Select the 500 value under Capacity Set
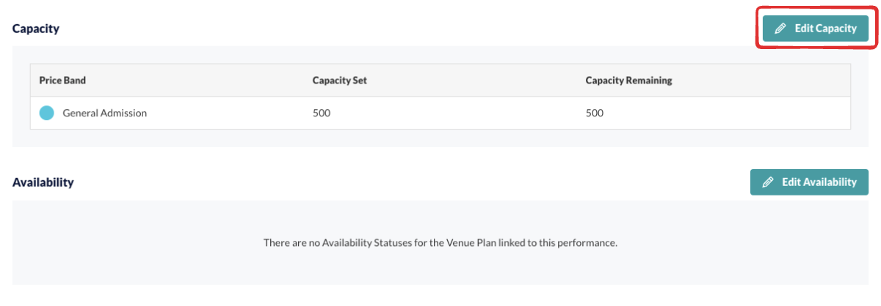 click(x=322, y=113)
